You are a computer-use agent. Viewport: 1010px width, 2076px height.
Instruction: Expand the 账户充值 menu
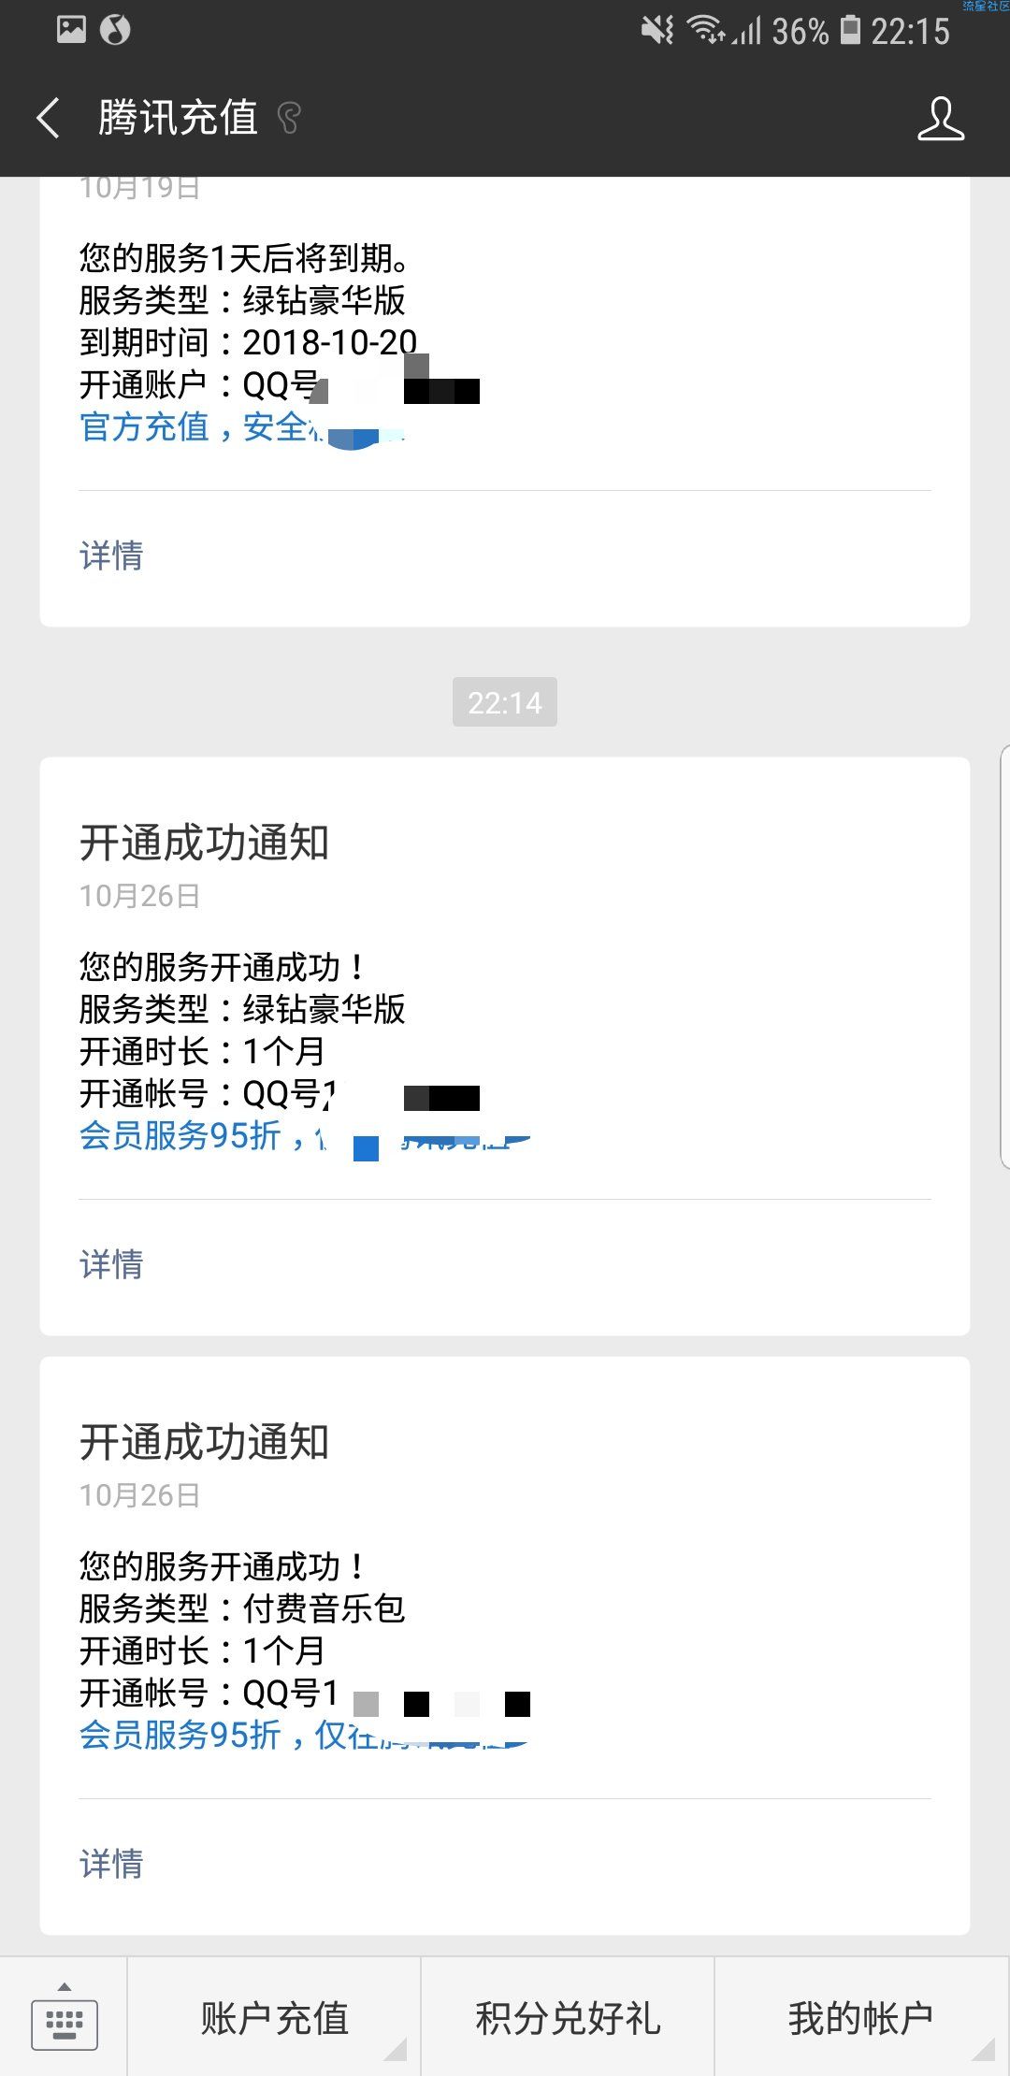(274, 2018)
